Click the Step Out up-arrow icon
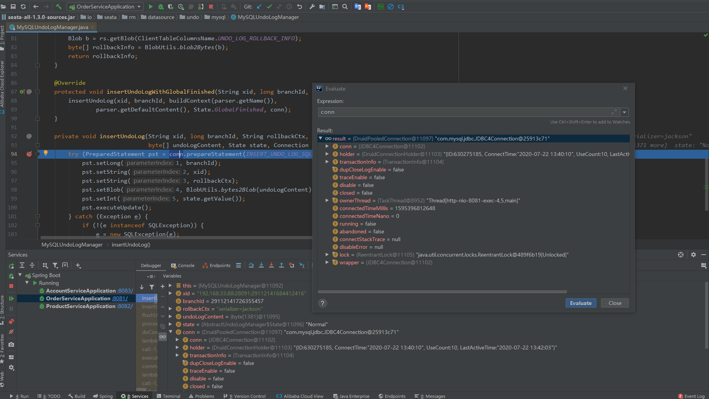 point(282,265)
